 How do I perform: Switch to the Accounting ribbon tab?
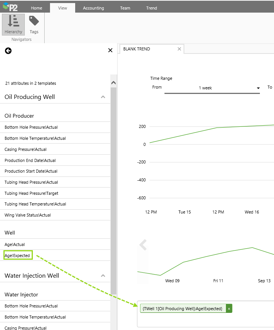(x=93, y=8)
